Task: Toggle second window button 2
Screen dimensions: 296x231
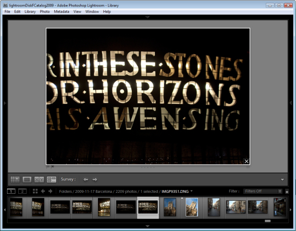Action: tap(23, 191)
